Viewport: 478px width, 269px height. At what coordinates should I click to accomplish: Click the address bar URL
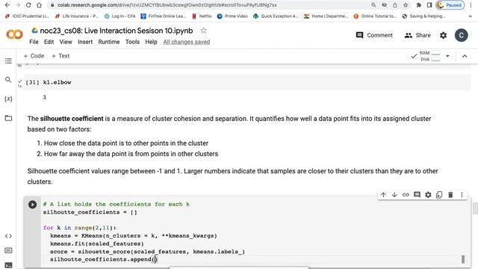167,5
